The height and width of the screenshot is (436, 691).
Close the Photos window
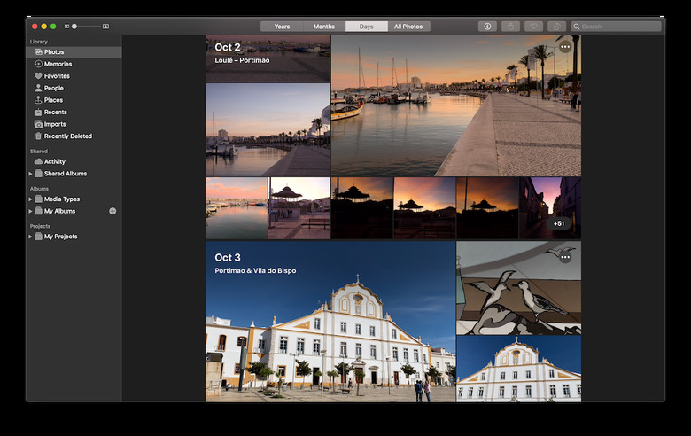tap(35, 27)
